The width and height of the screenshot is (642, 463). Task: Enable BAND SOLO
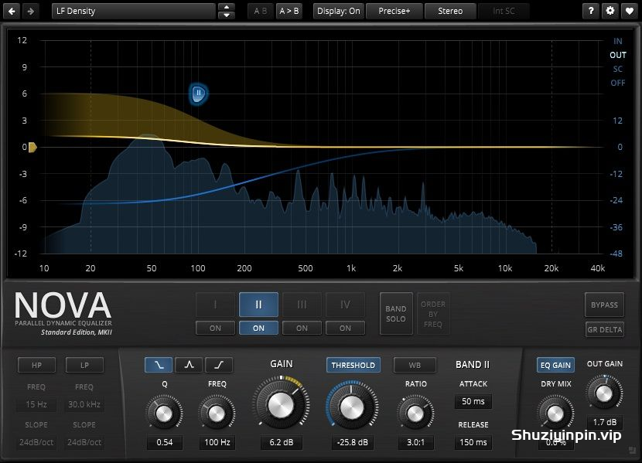[396, 314]
